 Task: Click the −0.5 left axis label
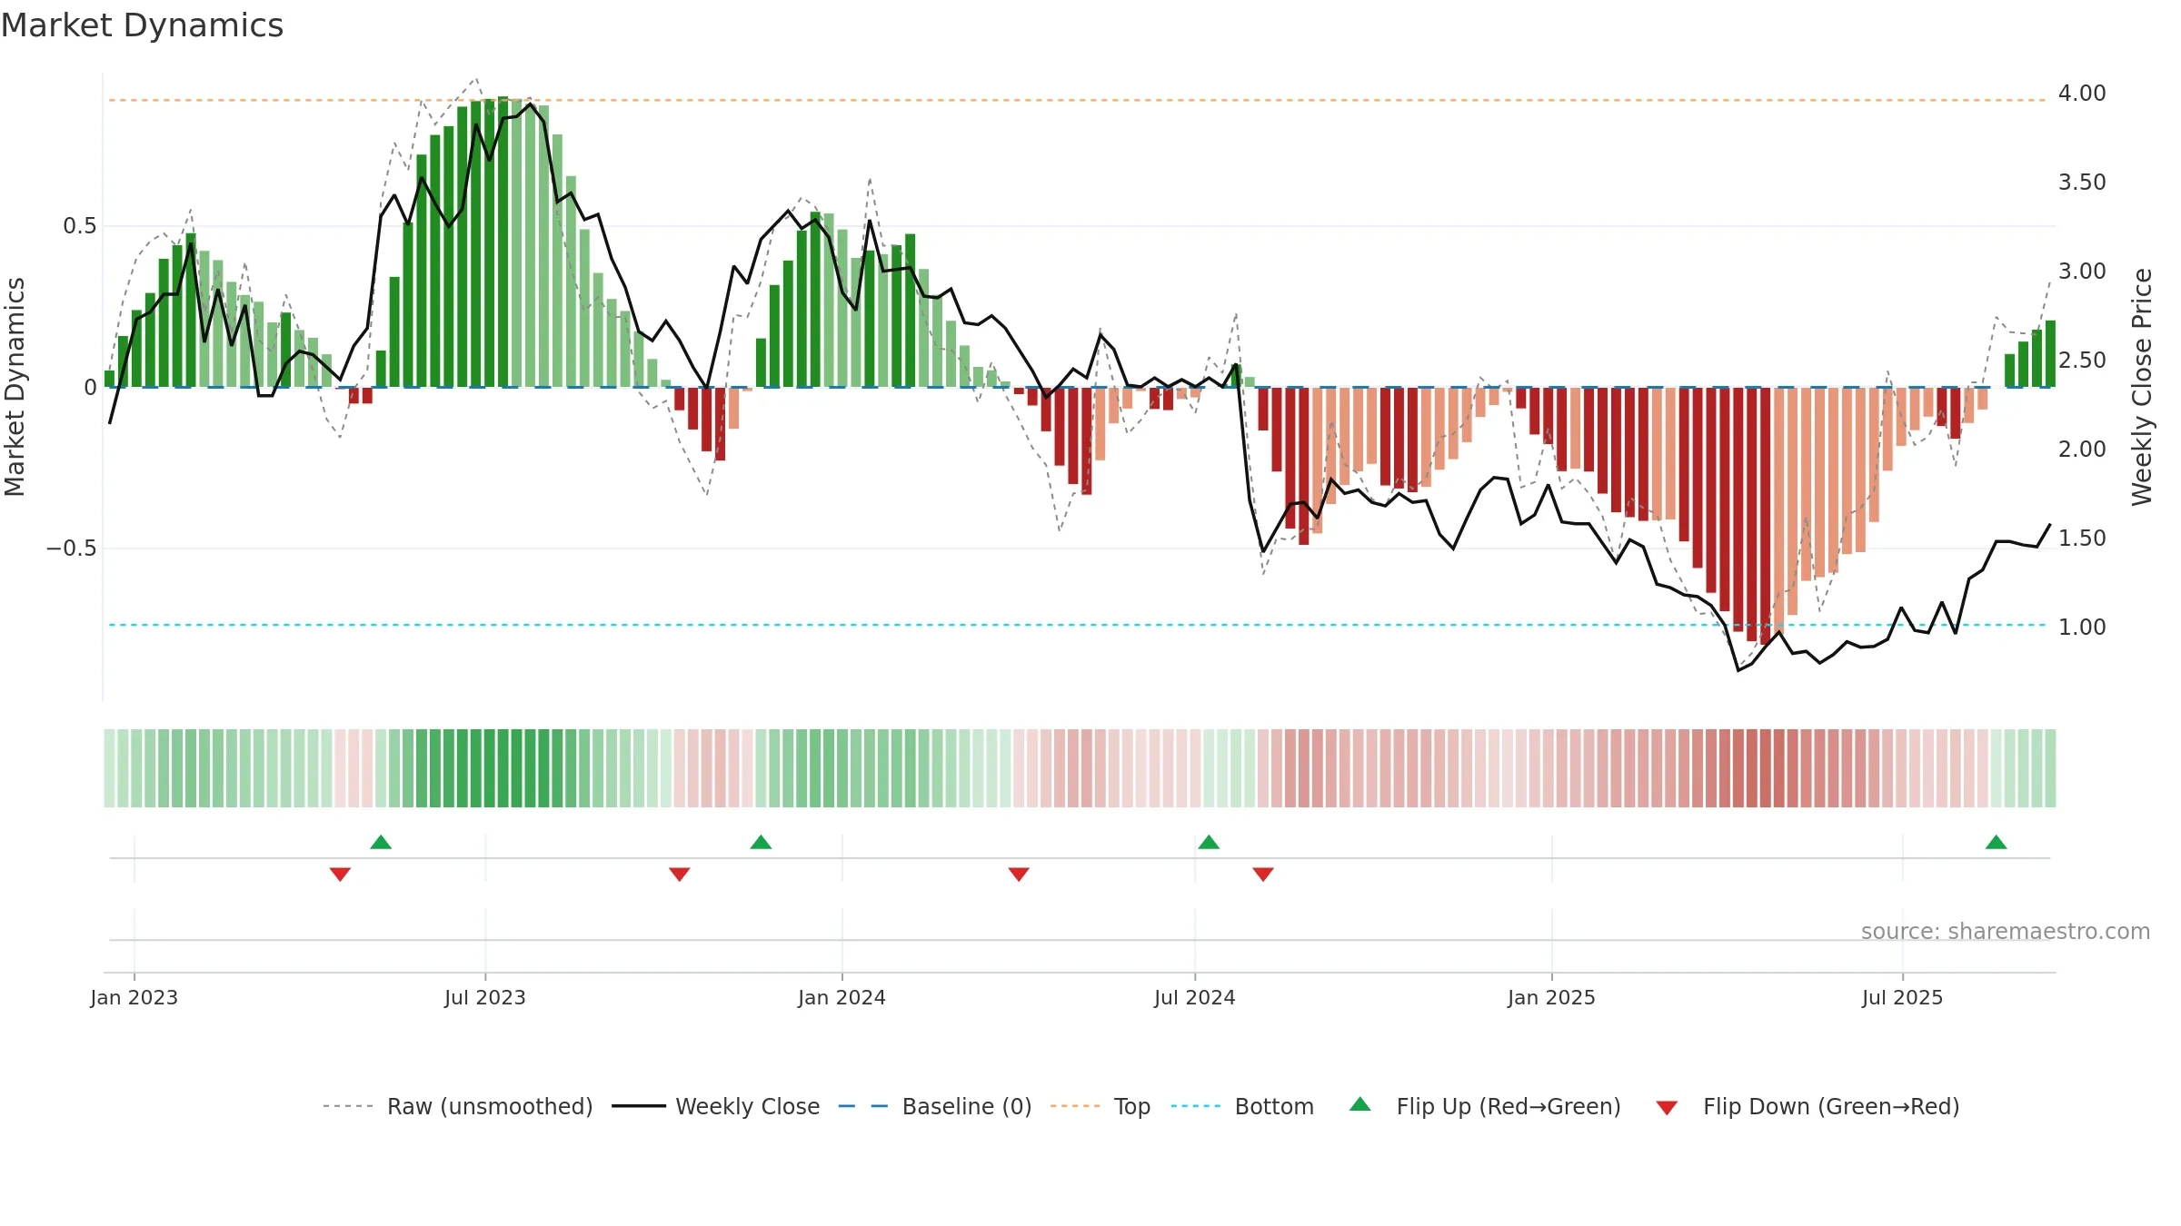tap(72, 549)
